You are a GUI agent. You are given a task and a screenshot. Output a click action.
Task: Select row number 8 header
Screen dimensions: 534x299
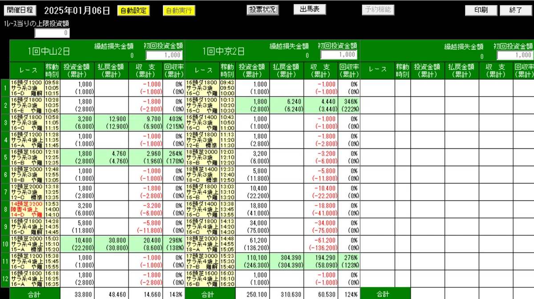[x=5, y=209]
